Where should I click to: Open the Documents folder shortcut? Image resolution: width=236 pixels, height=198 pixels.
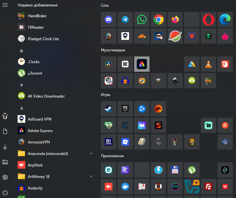point(5,131)
